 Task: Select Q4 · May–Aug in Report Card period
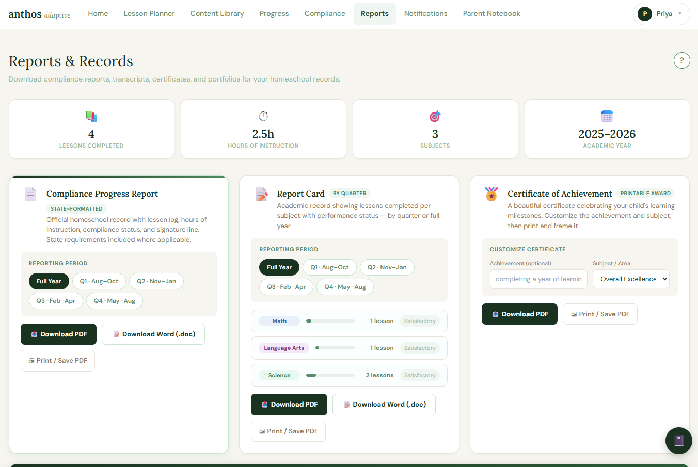click(x=345, y=287)
